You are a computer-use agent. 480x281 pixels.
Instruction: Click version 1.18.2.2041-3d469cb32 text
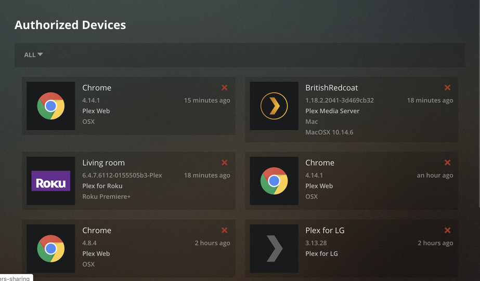pyautogui.click(x=340, y=100)
